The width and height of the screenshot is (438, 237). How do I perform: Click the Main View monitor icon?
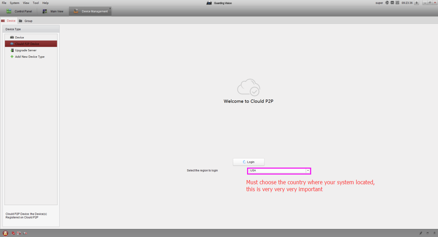click(45, 11)
